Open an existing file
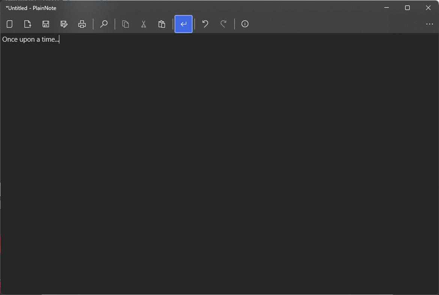439x295 pixels. point(27,24)
